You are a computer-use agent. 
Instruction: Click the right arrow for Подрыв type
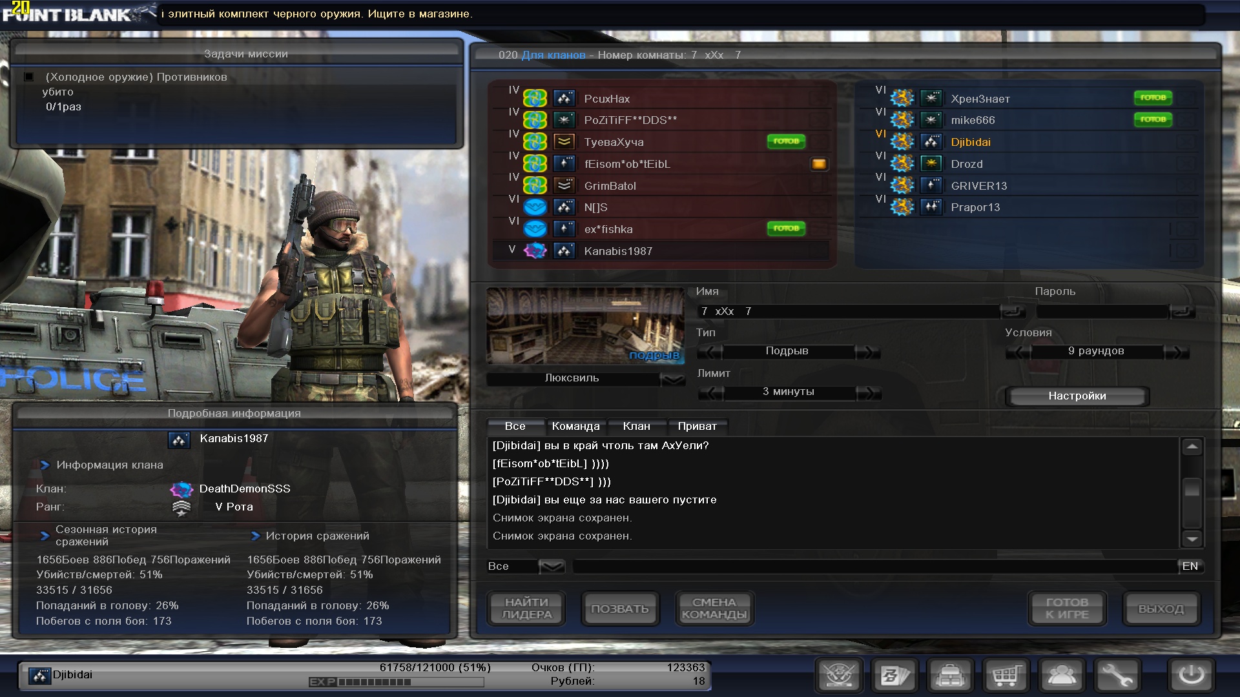[867, 352]
